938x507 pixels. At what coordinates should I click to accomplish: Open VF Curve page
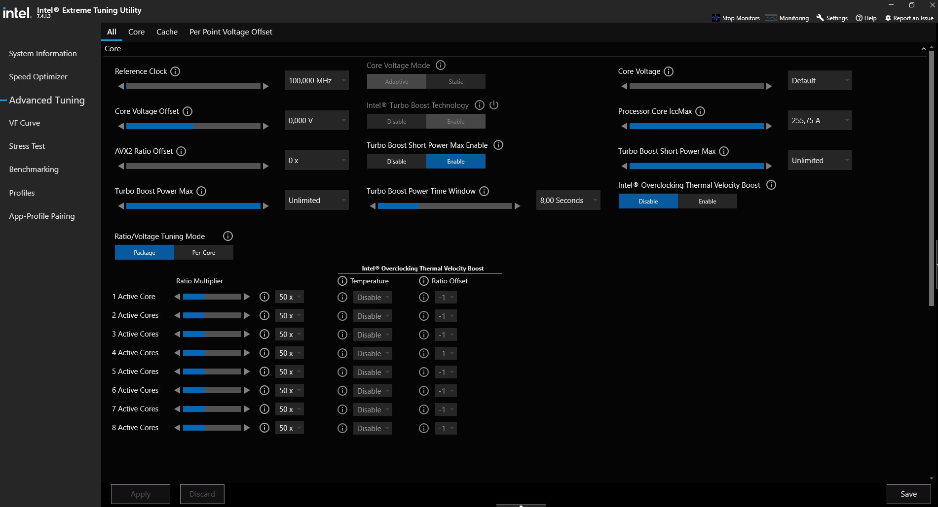coord(25,123)
